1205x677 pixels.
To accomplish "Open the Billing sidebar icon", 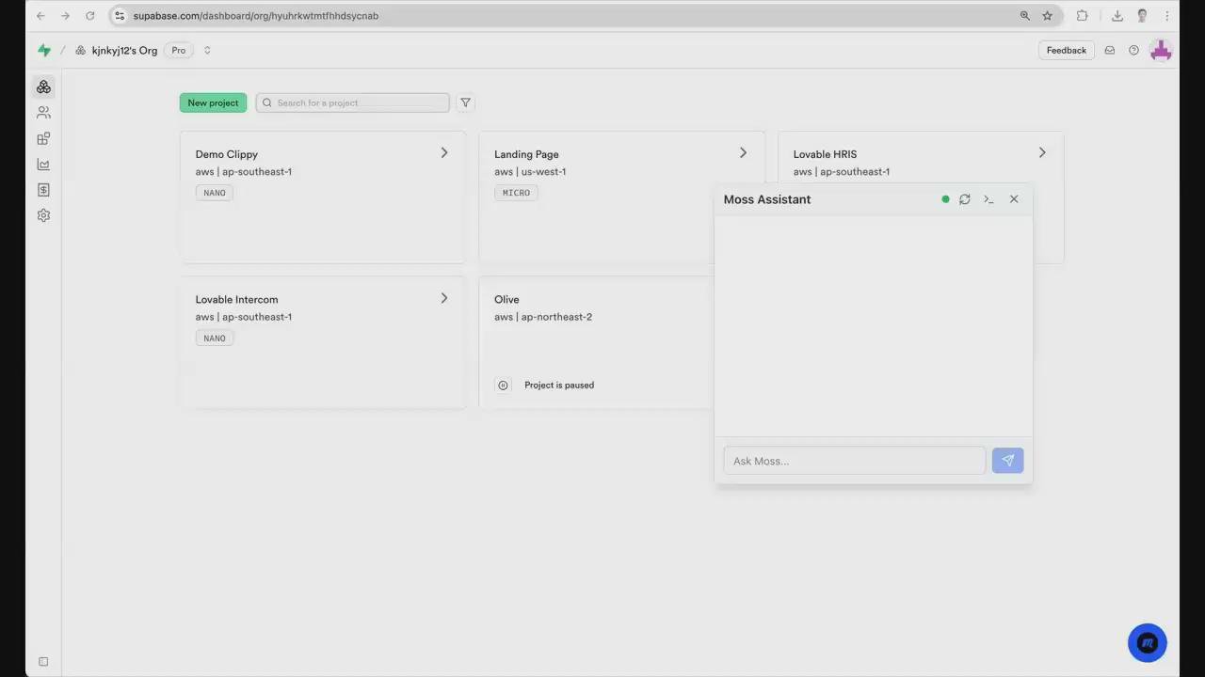I will pyautogui.click(x=43, y=190).
